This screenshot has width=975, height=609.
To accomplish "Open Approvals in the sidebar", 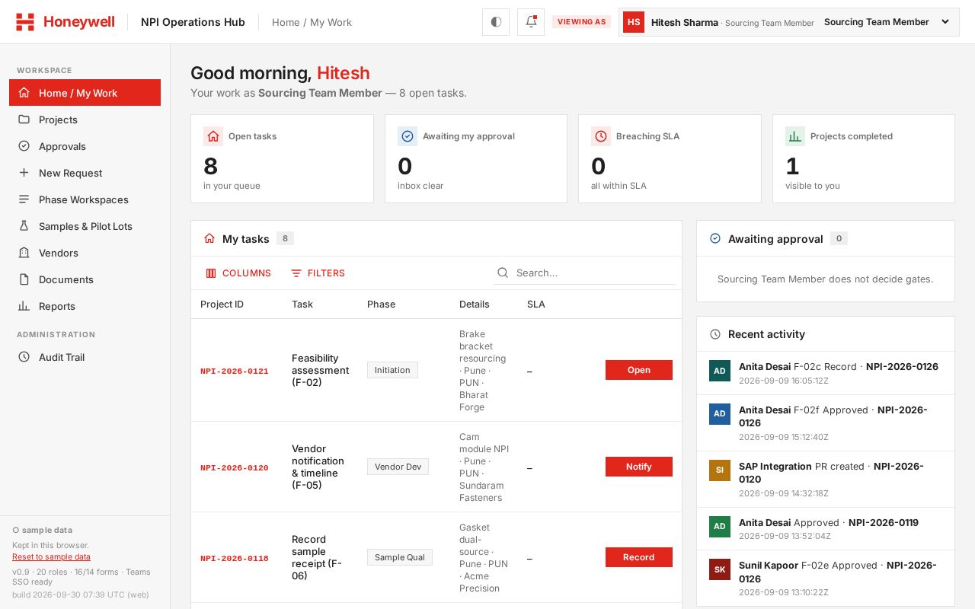I will (85, 146).
